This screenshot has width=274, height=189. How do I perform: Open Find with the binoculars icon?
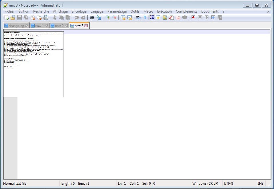point(92,17)
